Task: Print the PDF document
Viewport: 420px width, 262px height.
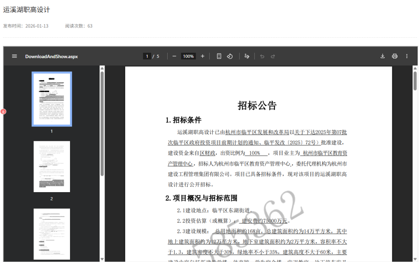Action: (x=395, y=56)
